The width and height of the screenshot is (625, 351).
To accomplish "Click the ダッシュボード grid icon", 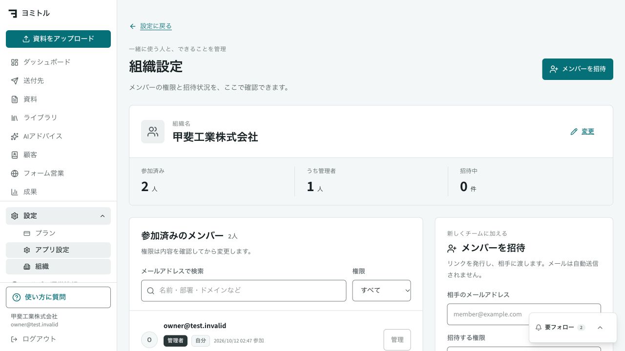I will 15,62.
